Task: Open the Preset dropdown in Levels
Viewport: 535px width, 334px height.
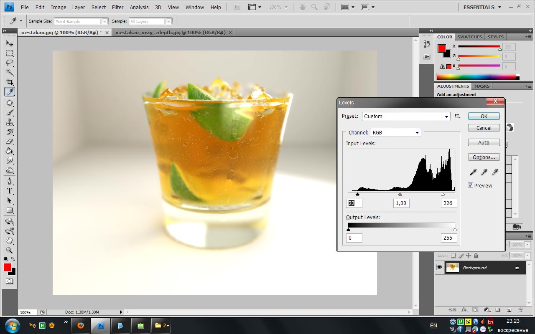Action: pos(406,116)
